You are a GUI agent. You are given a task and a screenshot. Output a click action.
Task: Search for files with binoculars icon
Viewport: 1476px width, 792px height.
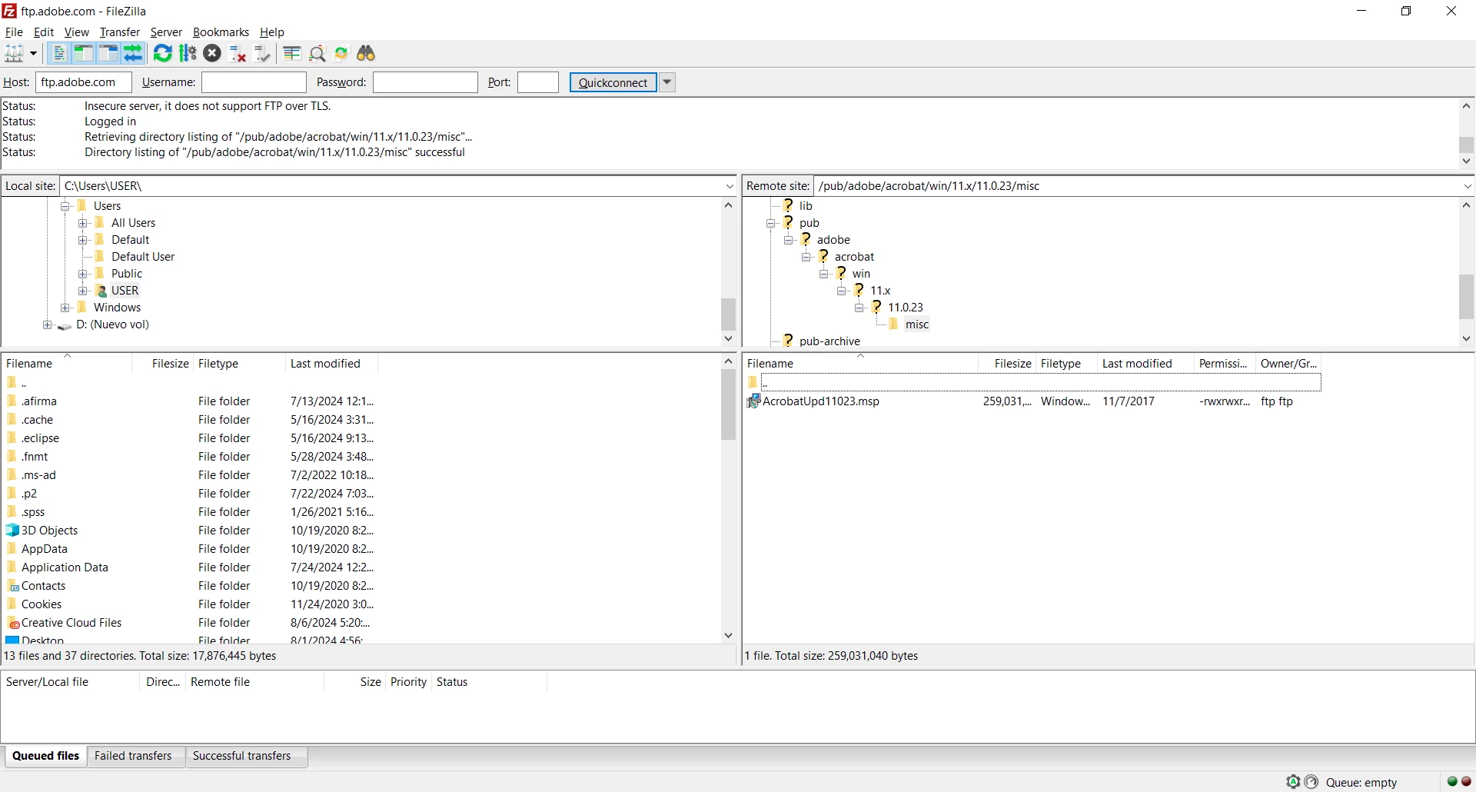(x=366, y=53)
